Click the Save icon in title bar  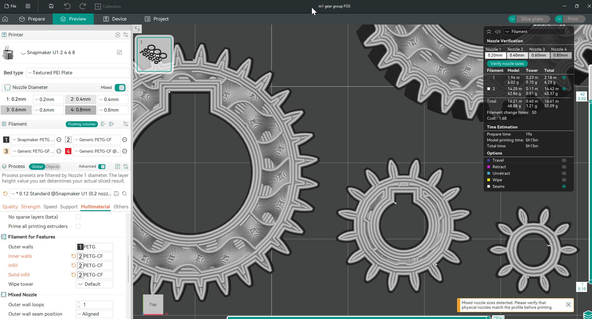(x=51, y=6)
